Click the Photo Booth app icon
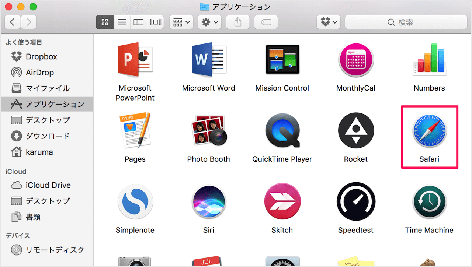 [x=209, y=130]
